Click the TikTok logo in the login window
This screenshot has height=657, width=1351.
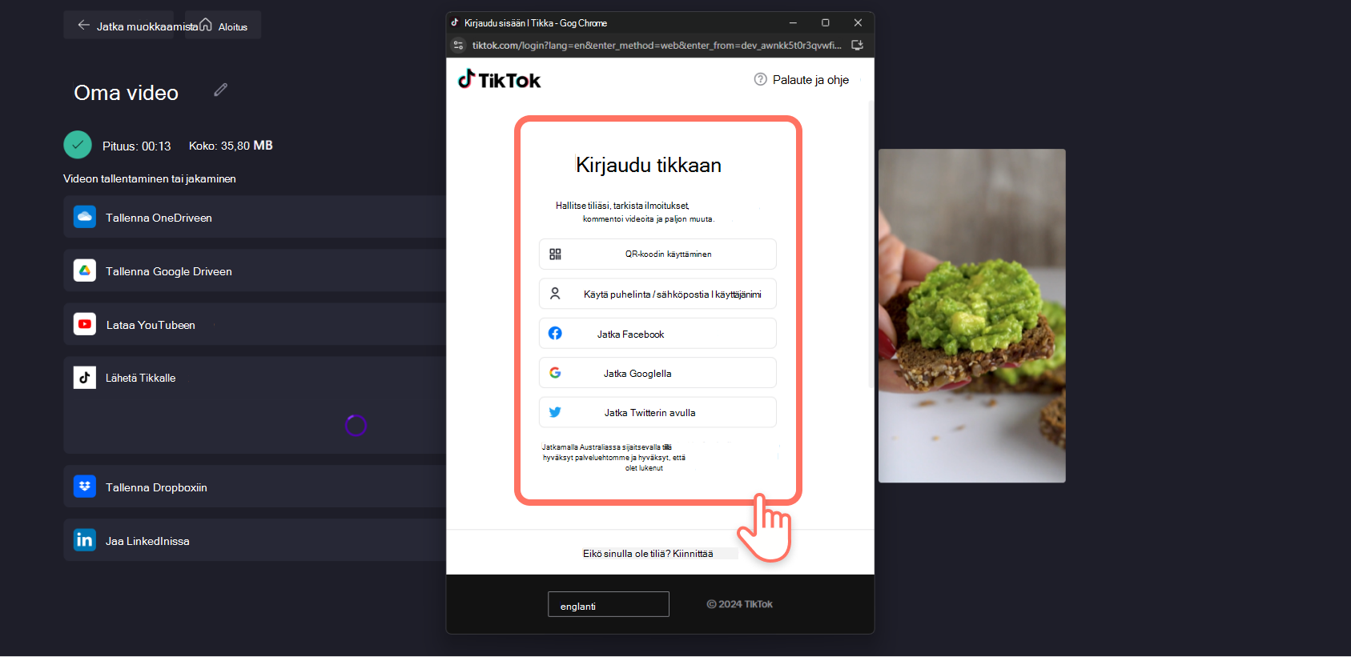pyautogui.click(x=499, y=79)
